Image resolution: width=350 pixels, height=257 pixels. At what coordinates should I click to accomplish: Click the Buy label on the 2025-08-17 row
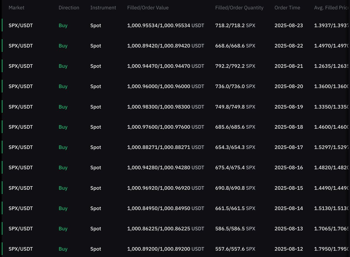point(63,147)
